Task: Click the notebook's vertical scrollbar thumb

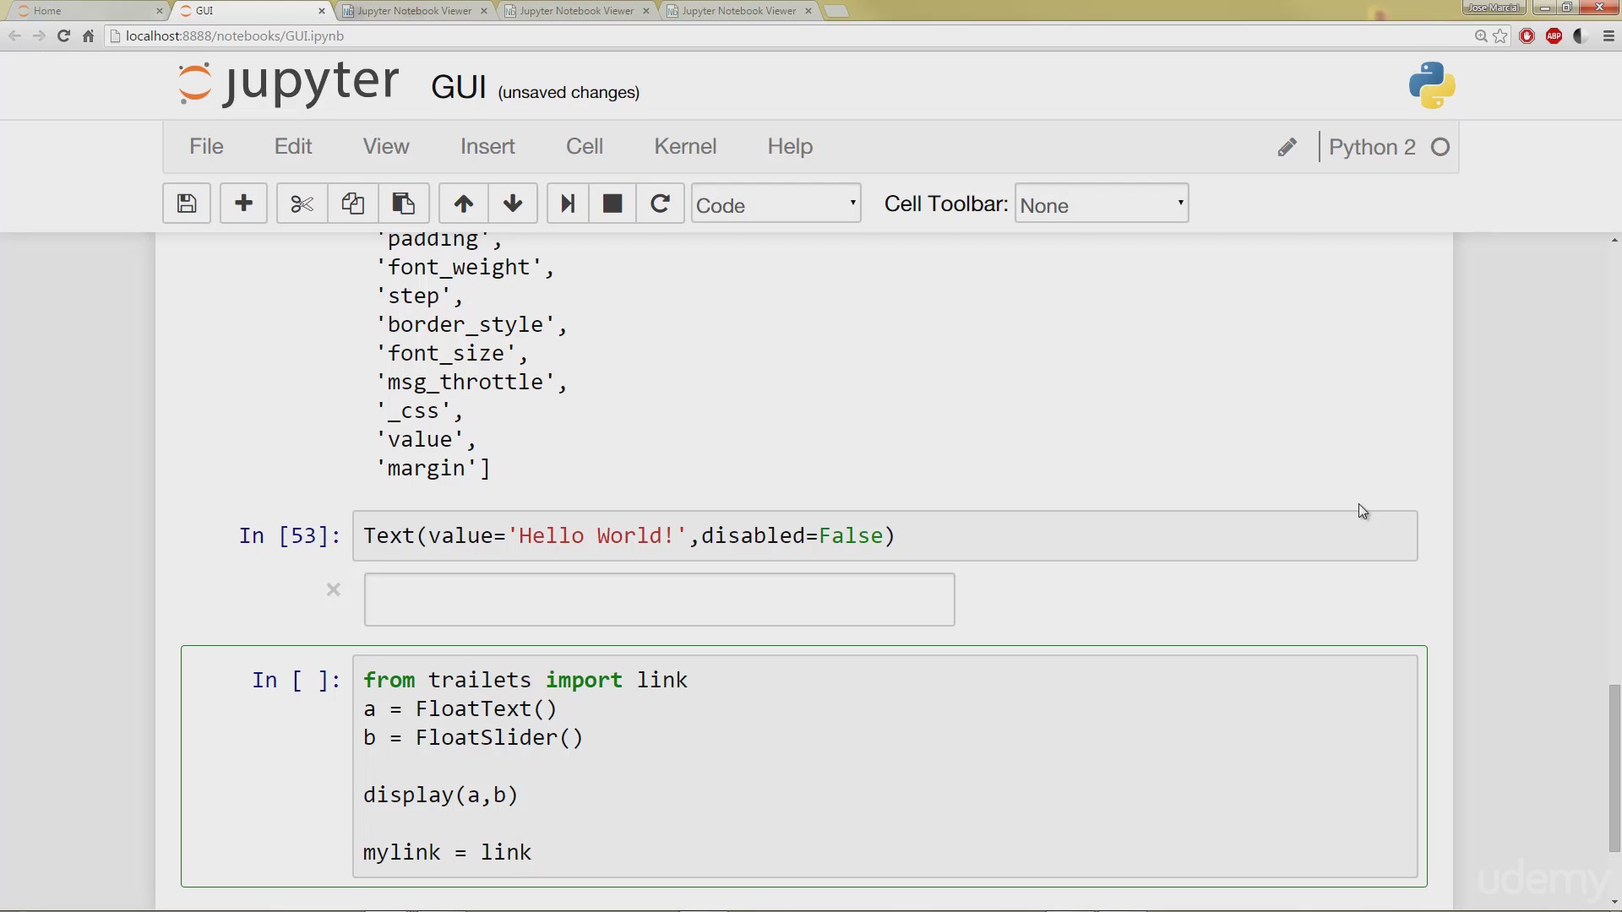Action: tap(1614, 768)
